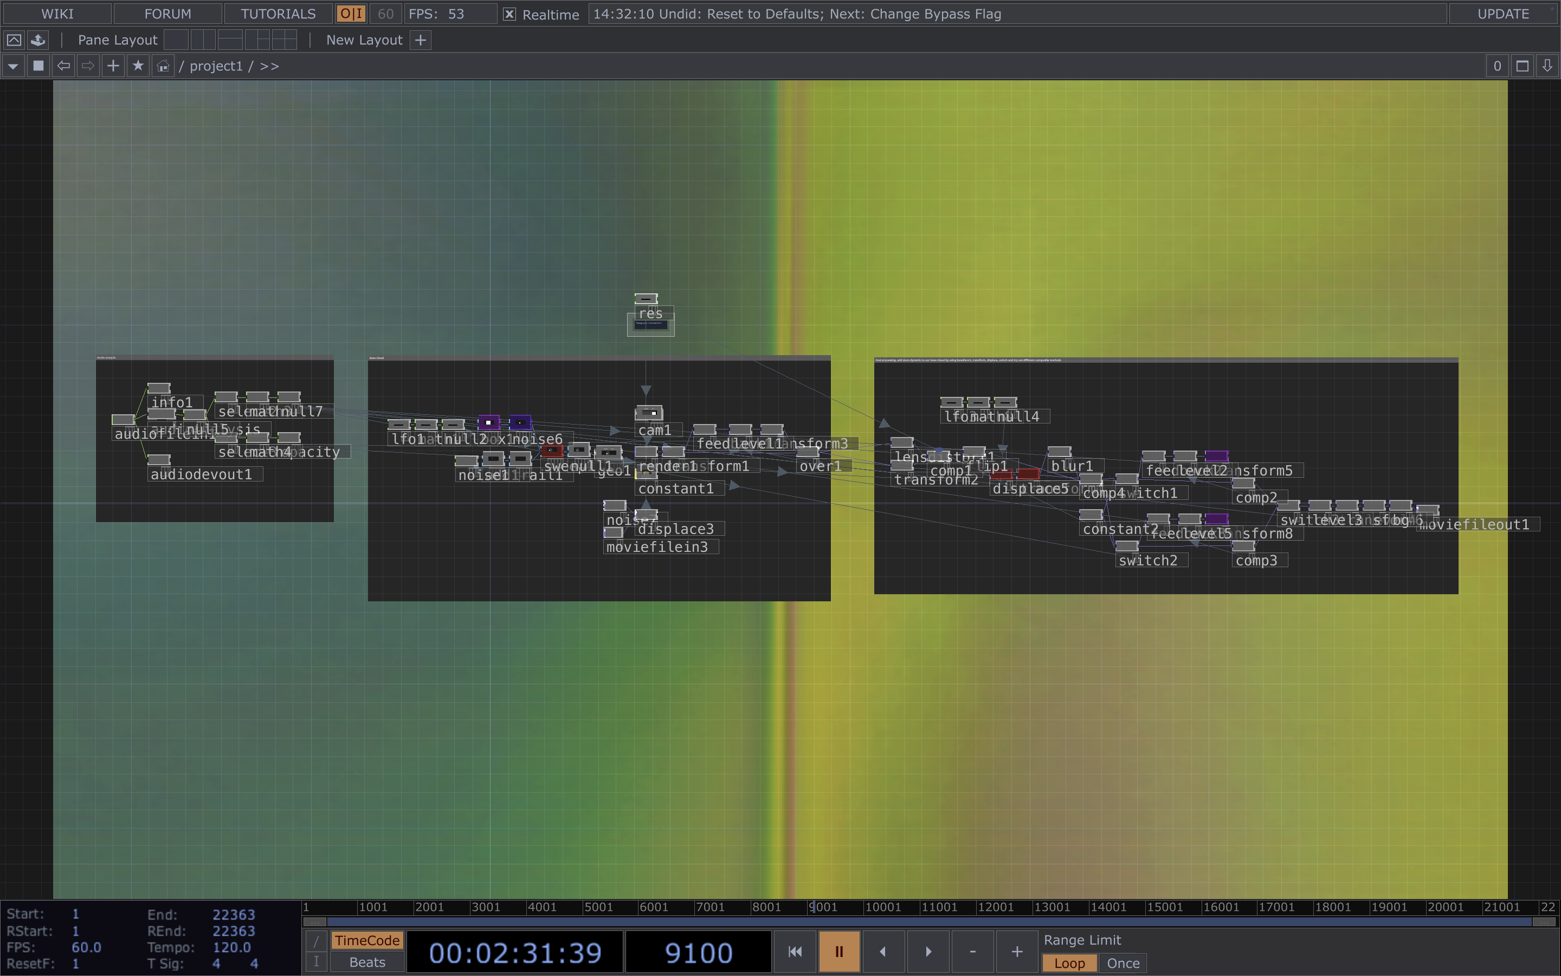Image resolution: width=1561 pixels, height=976 pixels.
Task: Open the TUTORIALS menu item
Action: [278, 14]
